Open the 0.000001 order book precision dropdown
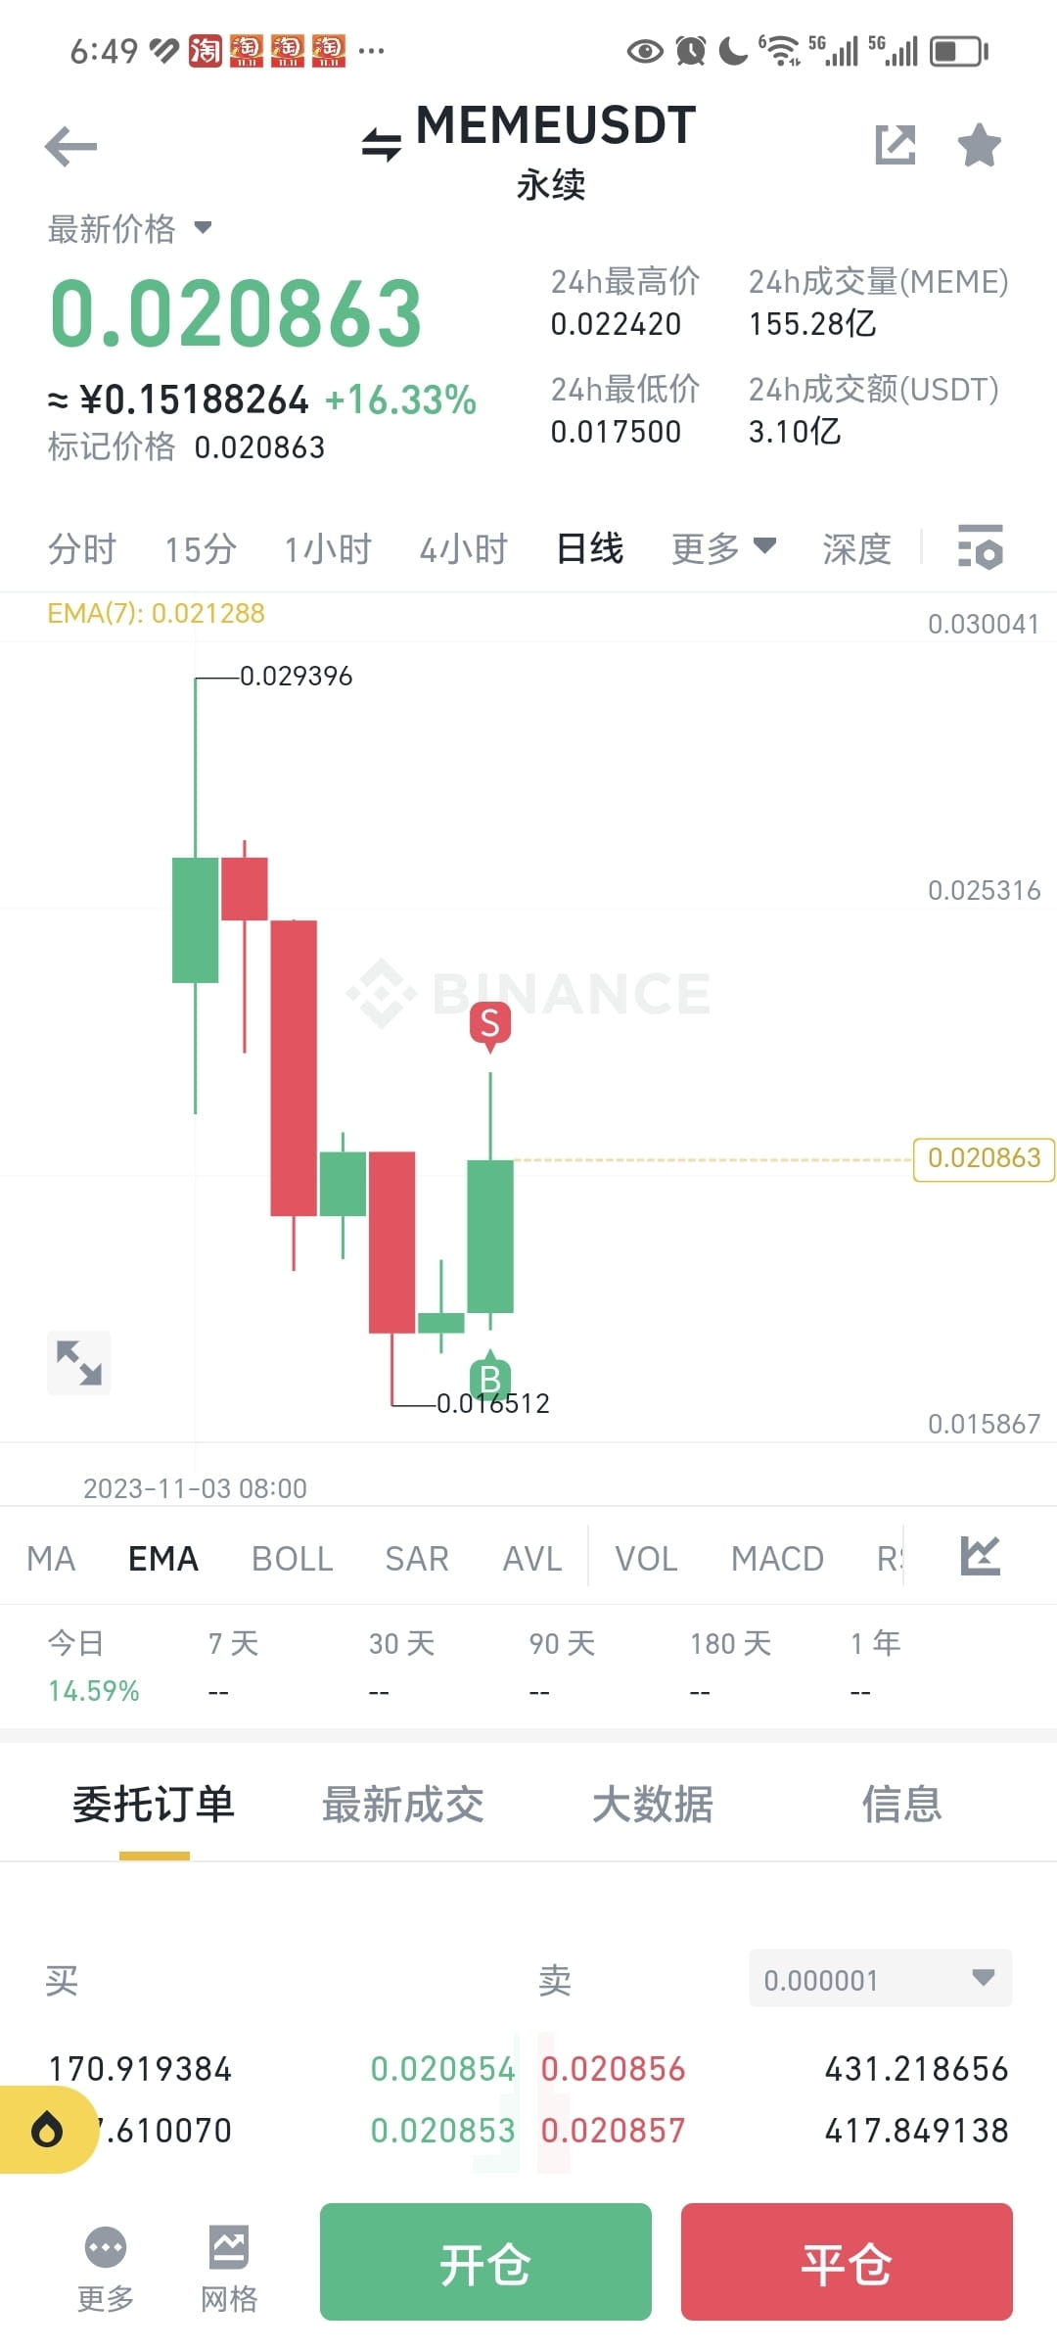 click(x=878, y=1979)
